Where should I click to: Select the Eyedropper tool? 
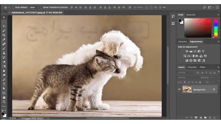(x=4, y=39)
